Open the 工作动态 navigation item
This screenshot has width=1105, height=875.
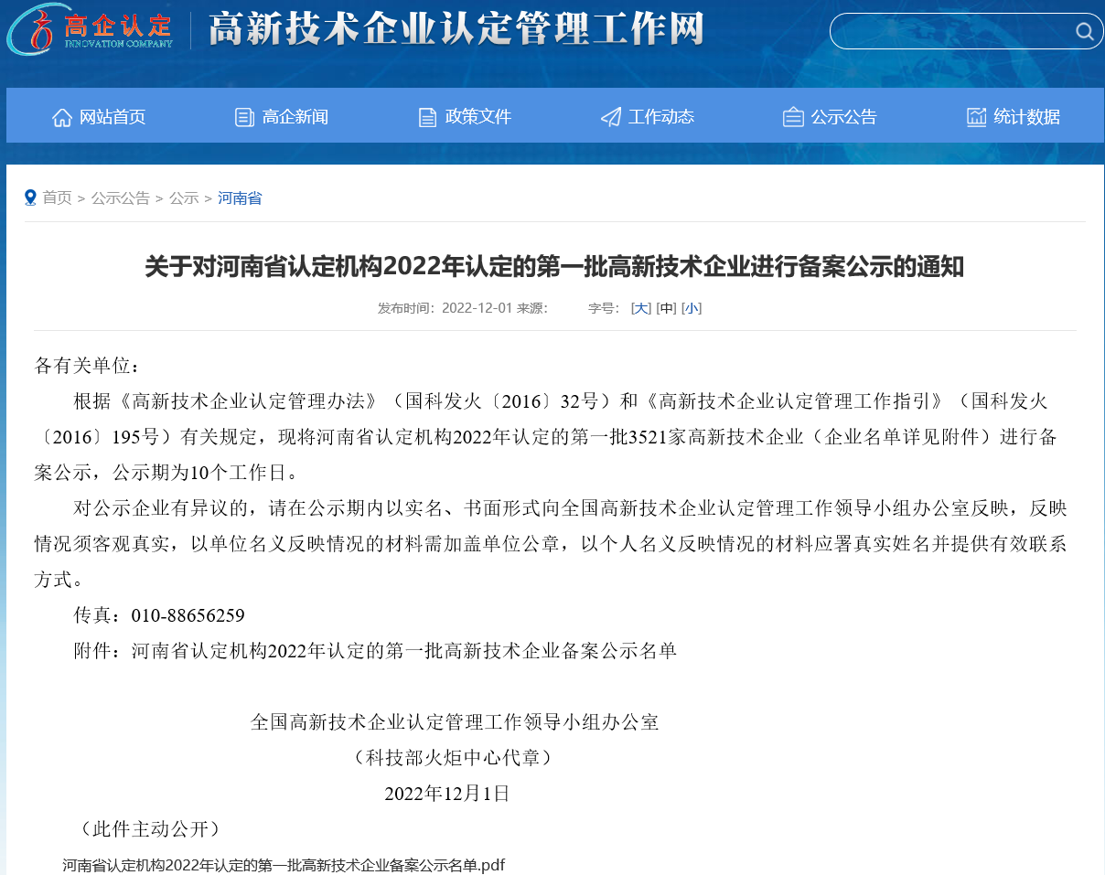[660, 116]
